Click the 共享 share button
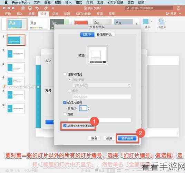This screenshot has height=173, width=185. click(x=171, y=14)
